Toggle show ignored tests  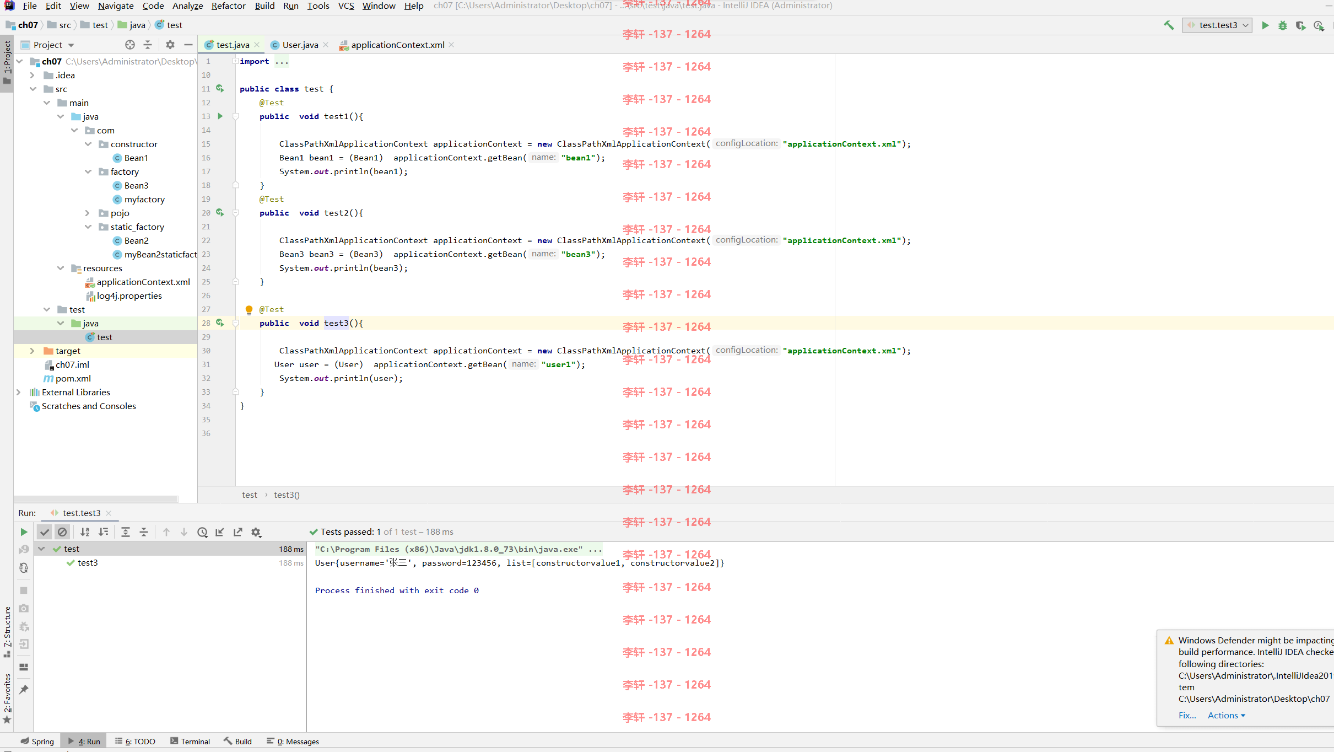click(62, 532)
